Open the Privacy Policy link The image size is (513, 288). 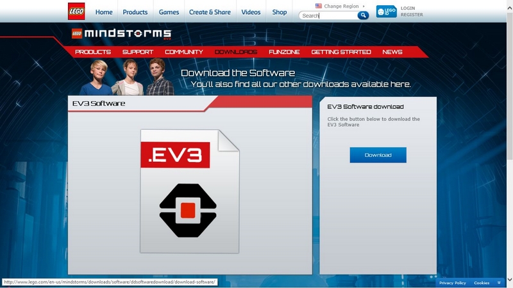point(453,283)
